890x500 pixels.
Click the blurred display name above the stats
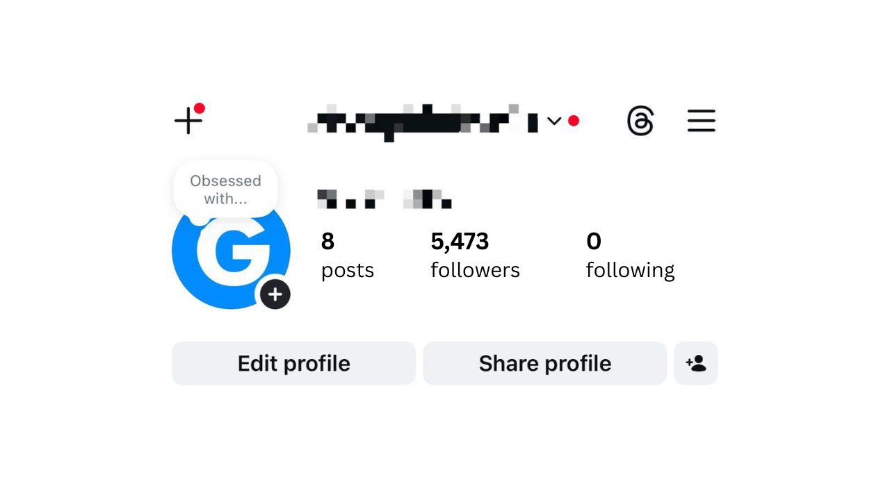[384, 199]
